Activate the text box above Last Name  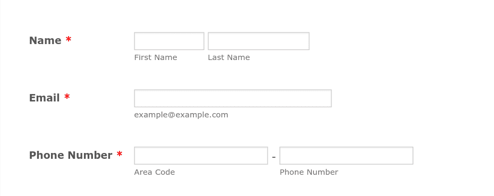(258, 41)
